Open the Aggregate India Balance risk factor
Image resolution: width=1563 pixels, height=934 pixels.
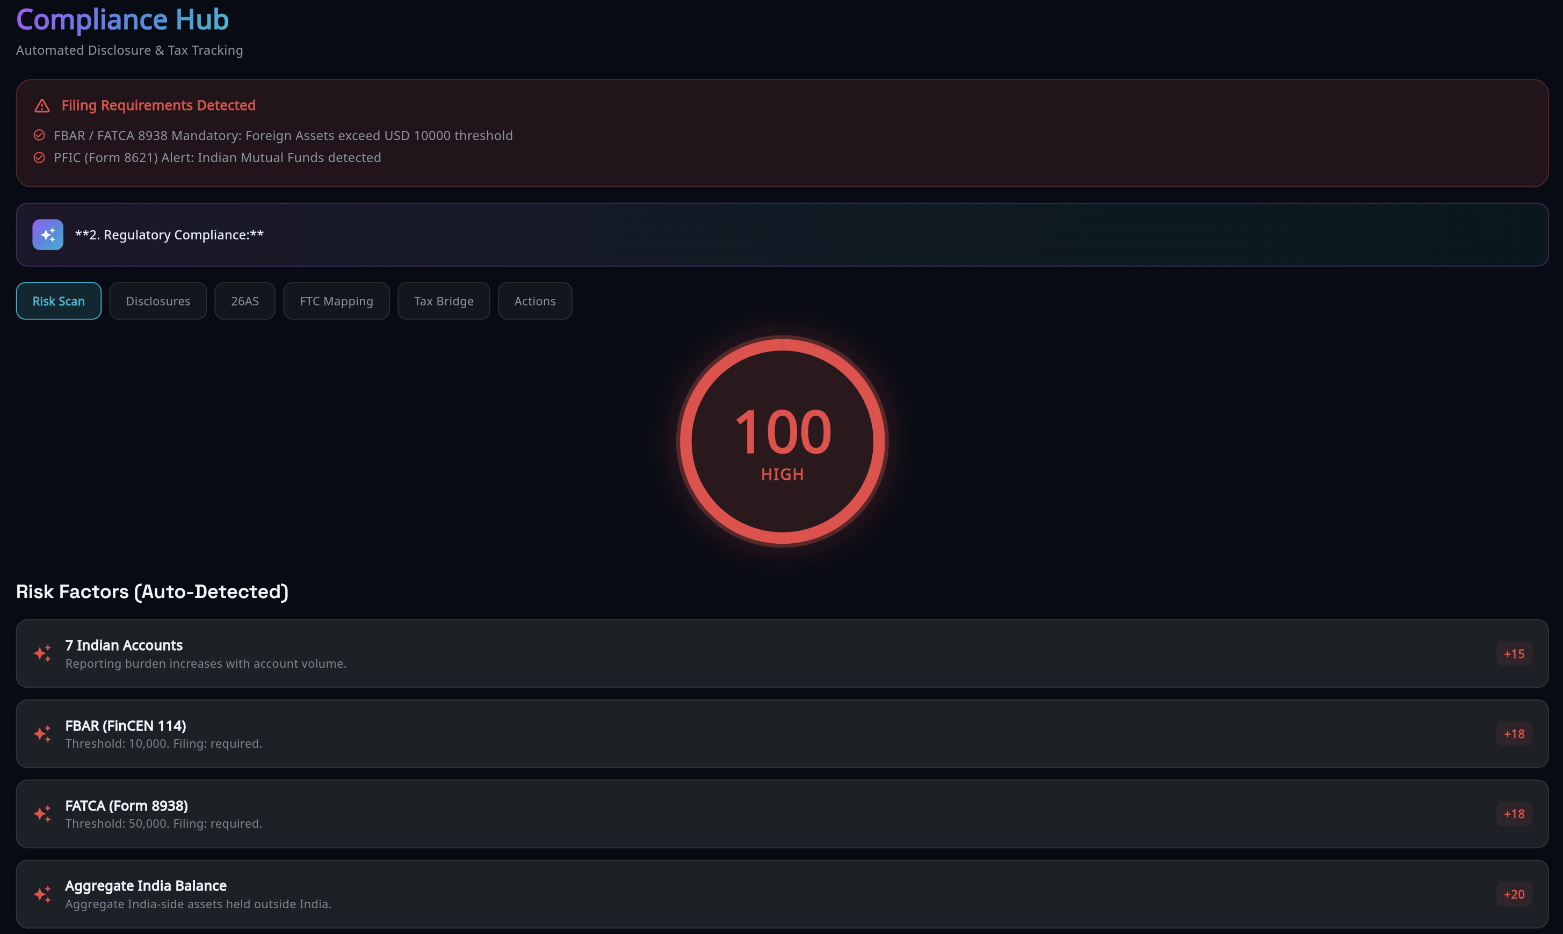pyautogui.click(x=782, y=894)
